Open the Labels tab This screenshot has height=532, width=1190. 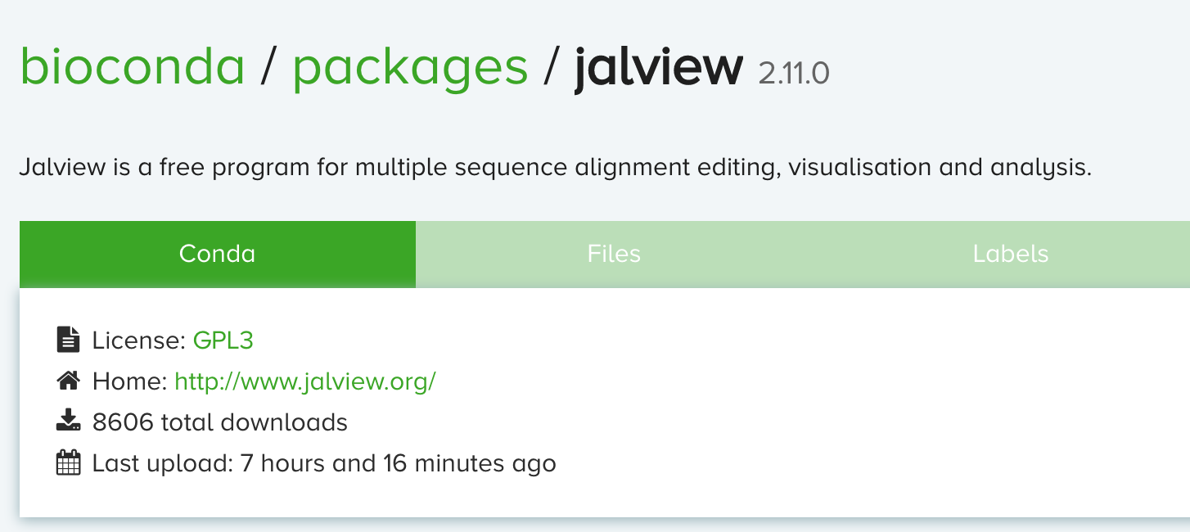click(1010, 254)
